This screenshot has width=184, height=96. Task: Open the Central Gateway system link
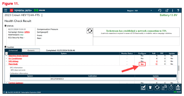tap(16, 83)
